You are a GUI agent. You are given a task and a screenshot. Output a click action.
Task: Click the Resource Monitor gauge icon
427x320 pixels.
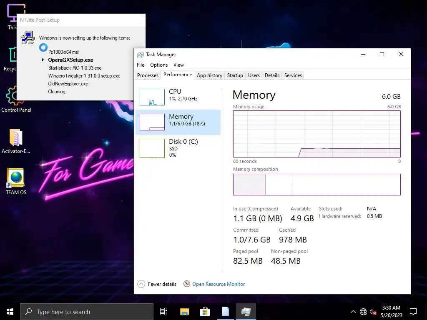pos(186,284)
